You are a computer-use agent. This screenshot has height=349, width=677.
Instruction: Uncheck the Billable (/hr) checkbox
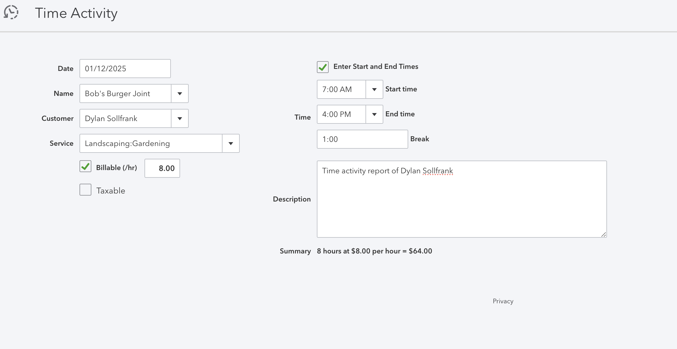(x=85, y=166)
